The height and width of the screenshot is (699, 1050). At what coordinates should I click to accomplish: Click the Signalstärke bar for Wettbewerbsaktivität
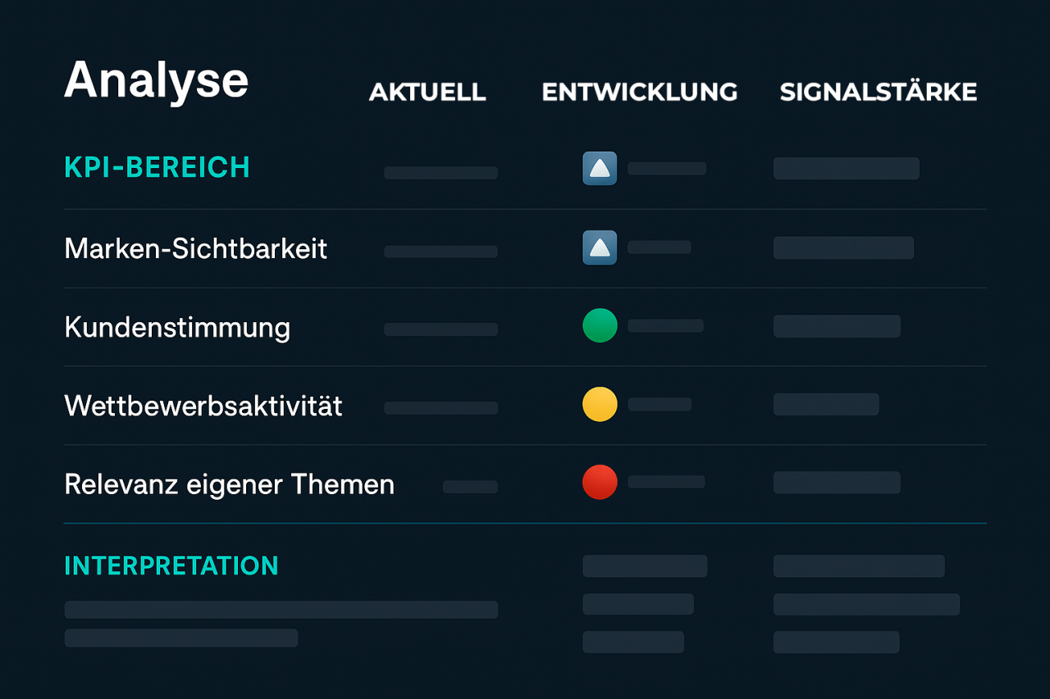tap(826, 404)
